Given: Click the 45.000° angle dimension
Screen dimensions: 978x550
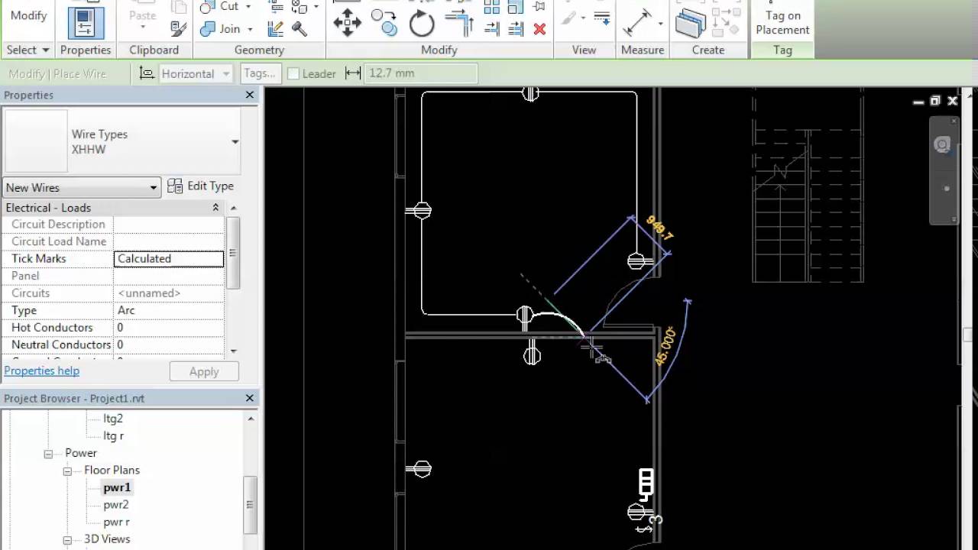Looking at the screenshot, I should [665, 347].
